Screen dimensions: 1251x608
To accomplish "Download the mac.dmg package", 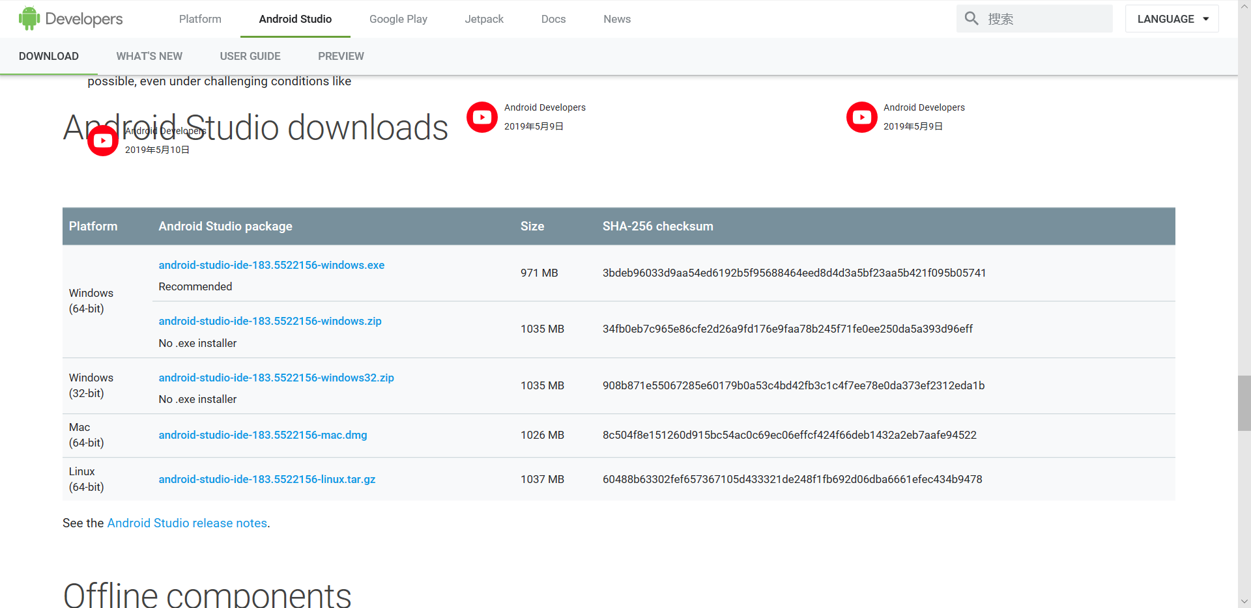I will 263,435.
